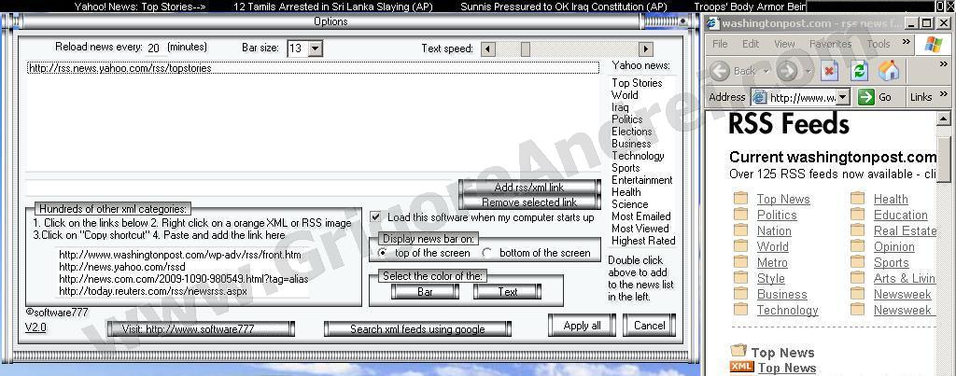The image size is (956, 376).
Task: Open the browser View menu
Action: coord(784,44)
